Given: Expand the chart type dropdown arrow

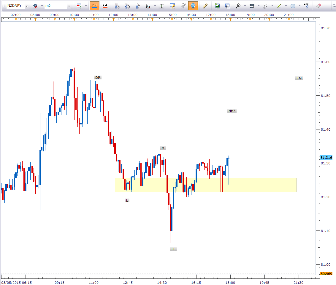Looking at the screenshot, I should click(x=86, y=6).
